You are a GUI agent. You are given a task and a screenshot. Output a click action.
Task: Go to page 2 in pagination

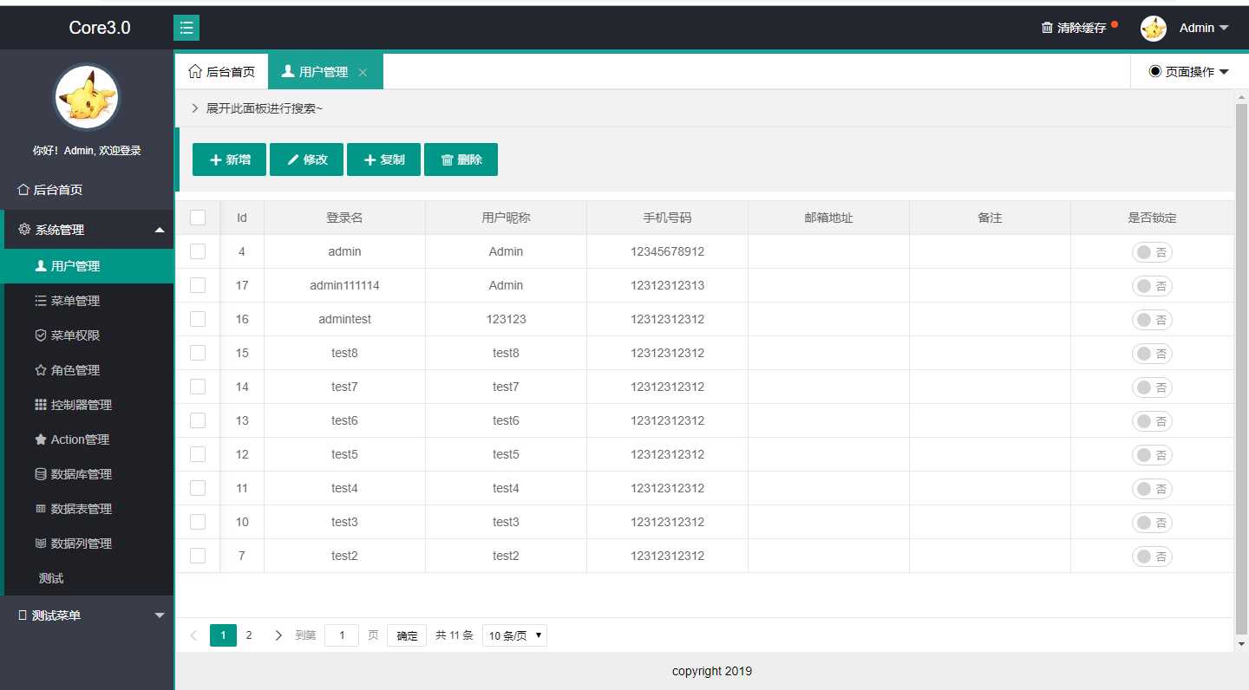[249, 635]
